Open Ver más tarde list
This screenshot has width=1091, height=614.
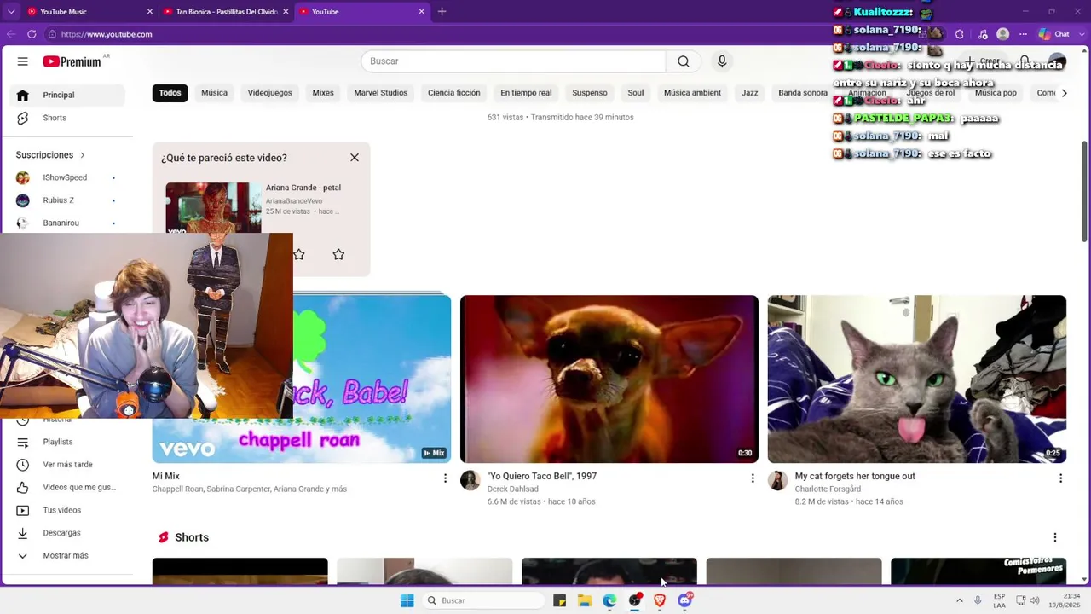point(68,465)
